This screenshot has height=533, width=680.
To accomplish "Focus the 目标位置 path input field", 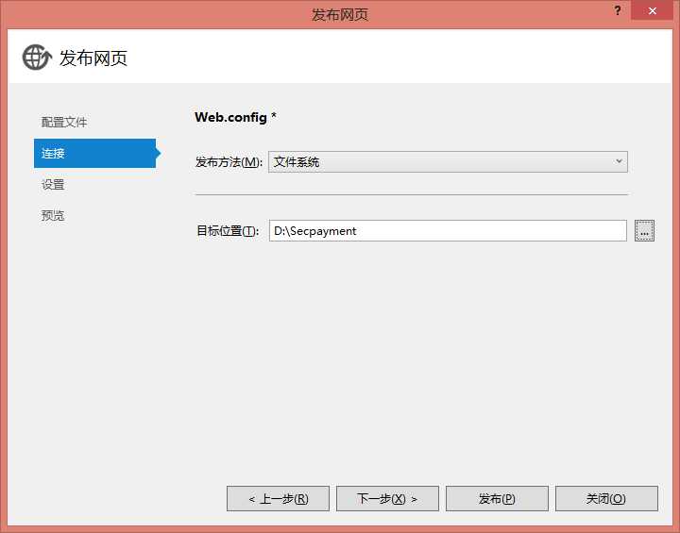I will click(447, 231).
